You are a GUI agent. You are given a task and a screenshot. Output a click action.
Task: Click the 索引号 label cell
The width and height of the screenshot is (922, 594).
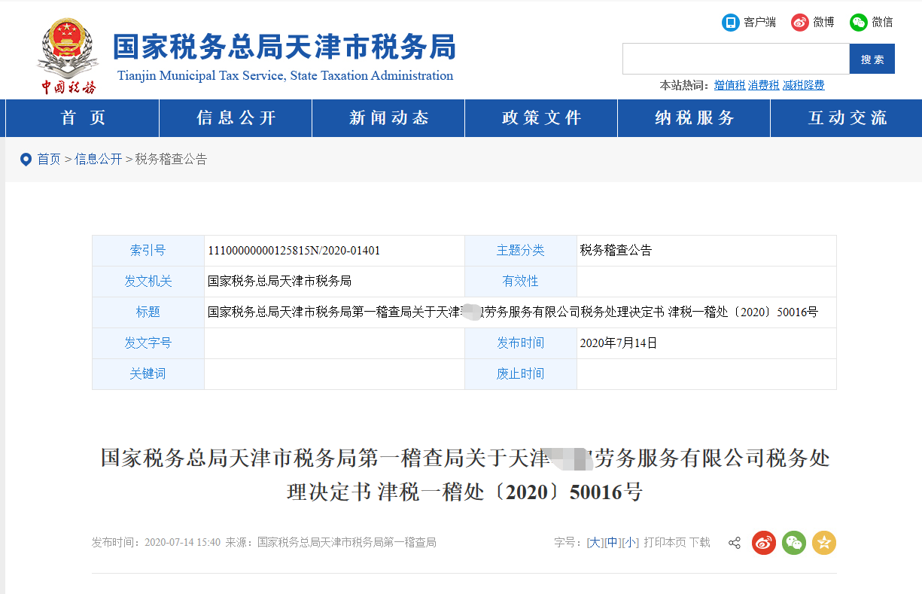tap(148, 251)
